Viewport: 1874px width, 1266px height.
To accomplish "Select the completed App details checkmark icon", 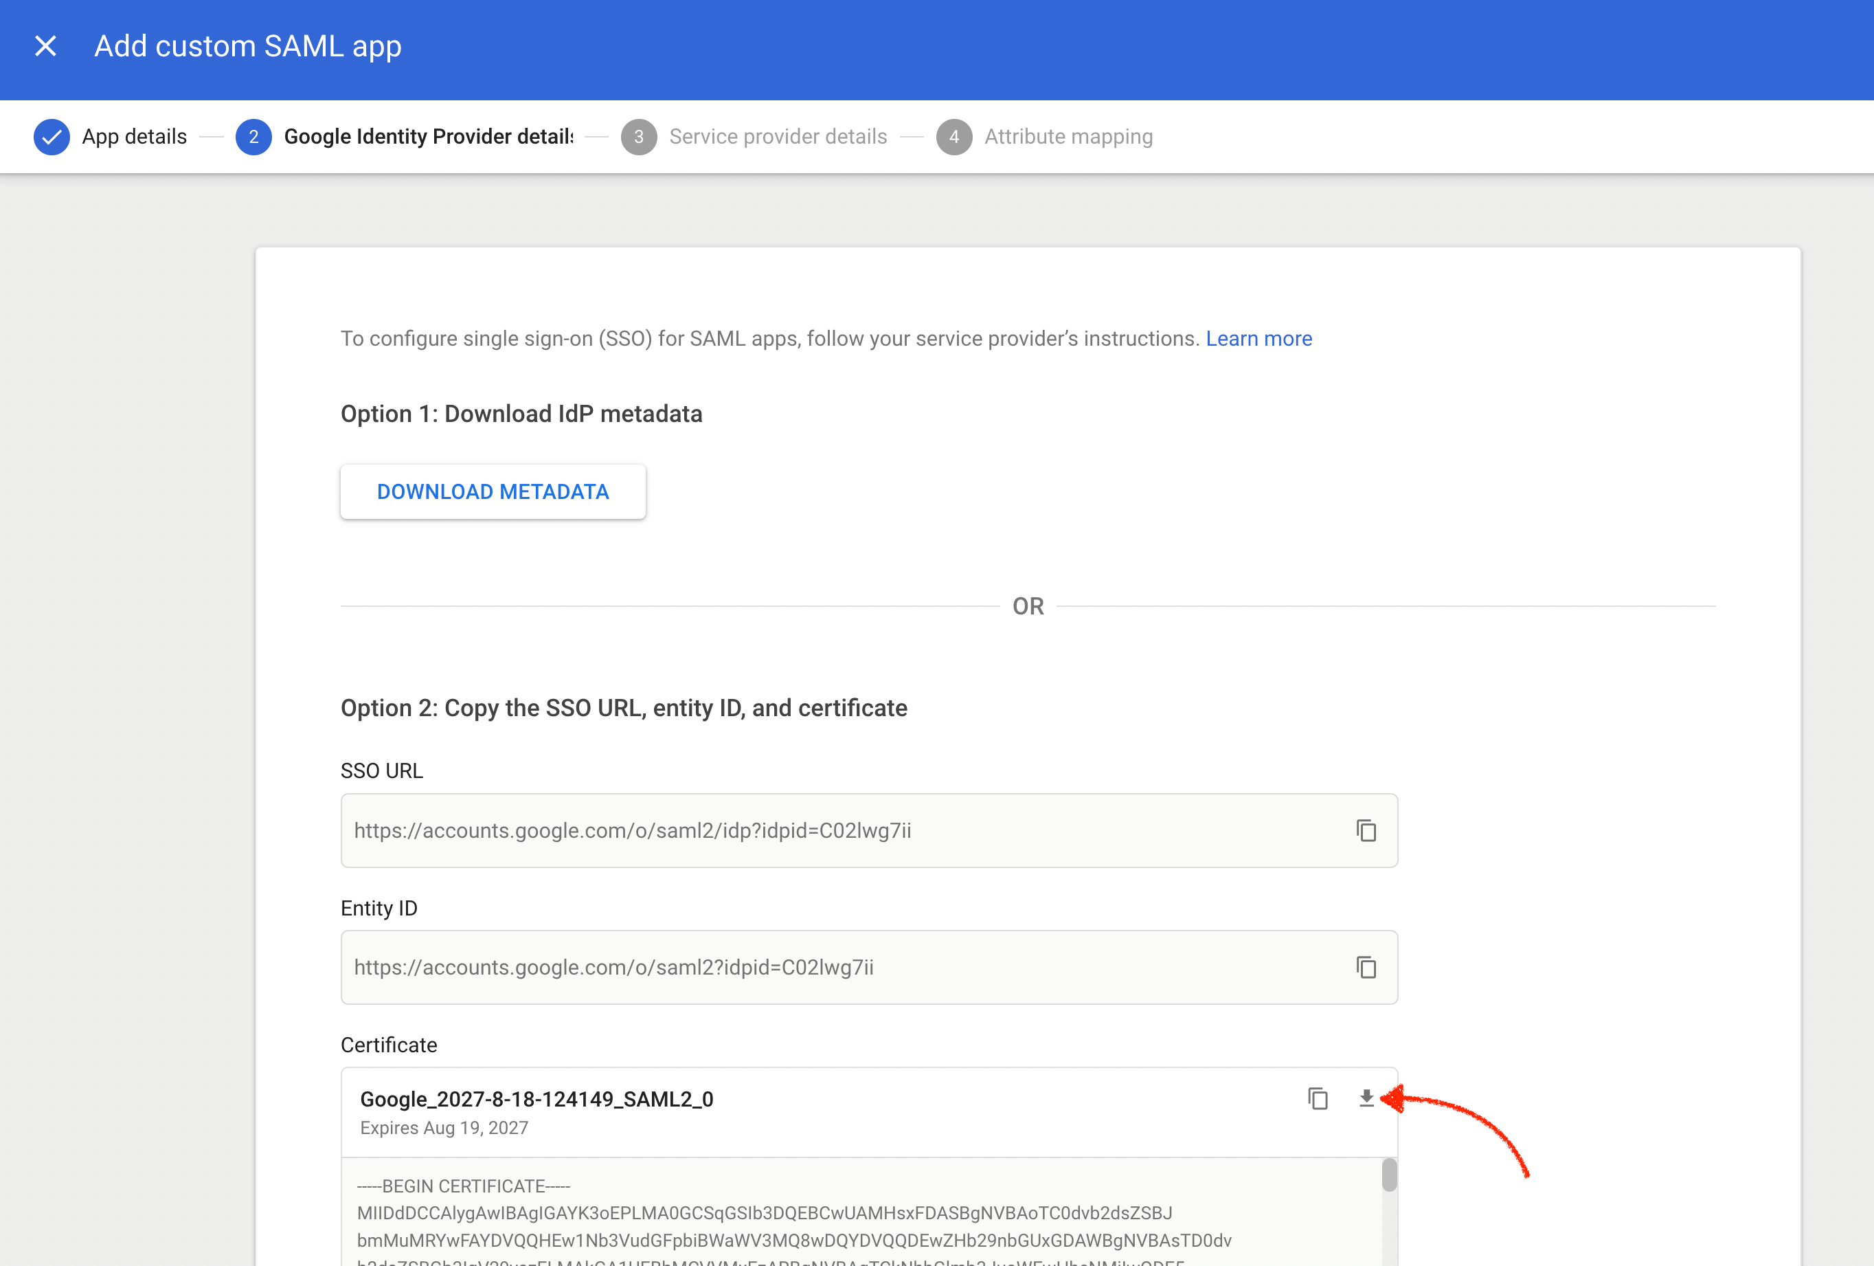I will (x=52, y=136).
